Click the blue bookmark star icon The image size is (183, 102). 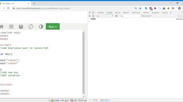(x=140, y=8)
